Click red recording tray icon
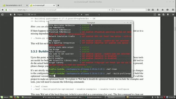The height and width of the screenshot is (99, 176). [x=164, y=97]
